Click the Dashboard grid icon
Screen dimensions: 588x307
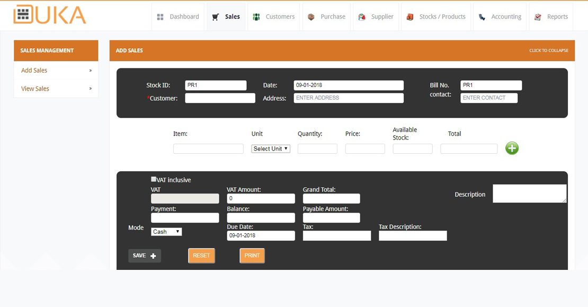[160, 17]
